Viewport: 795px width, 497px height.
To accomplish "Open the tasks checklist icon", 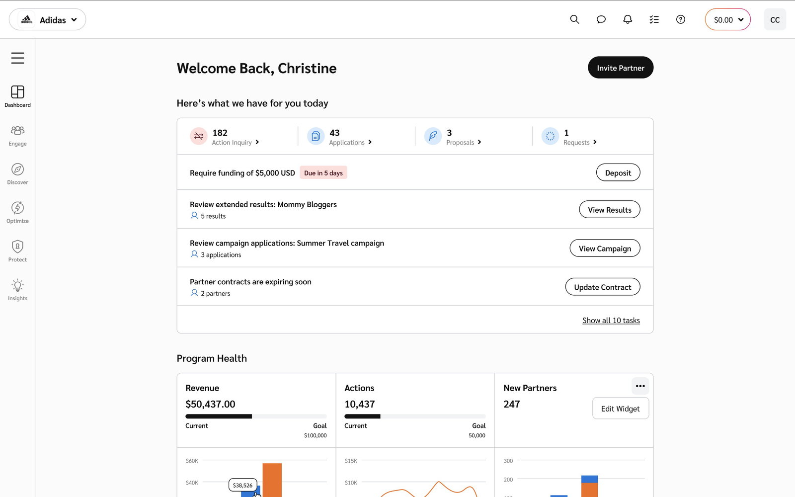I will pos(654,19).
